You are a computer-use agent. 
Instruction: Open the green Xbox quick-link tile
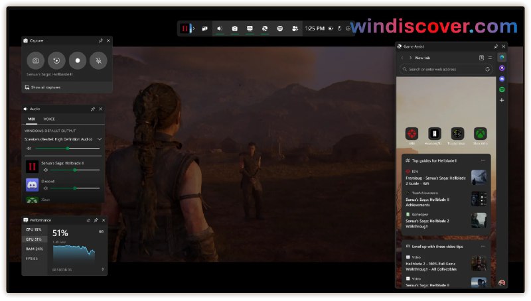point(480,133)
